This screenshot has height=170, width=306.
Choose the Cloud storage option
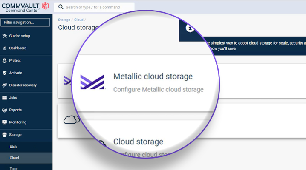click(138, 142)
